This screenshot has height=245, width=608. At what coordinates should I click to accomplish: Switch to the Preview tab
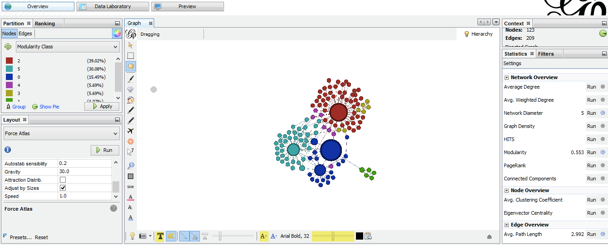(x=187, y=6)
